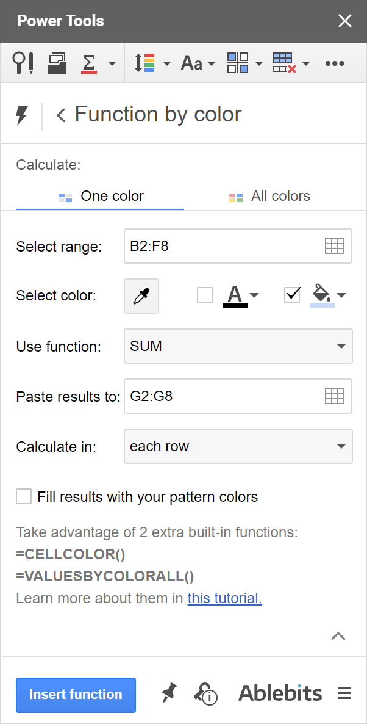Expand the Sigma tool dropdown arrow
This screenshot has width=367, height=724.
[112, 63]
